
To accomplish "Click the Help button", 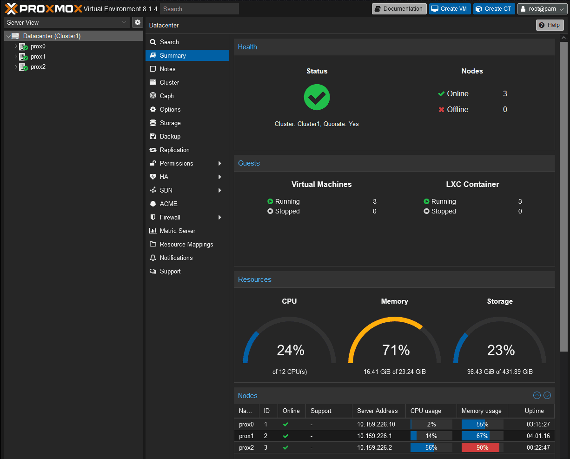I will (x=550, y=25).
